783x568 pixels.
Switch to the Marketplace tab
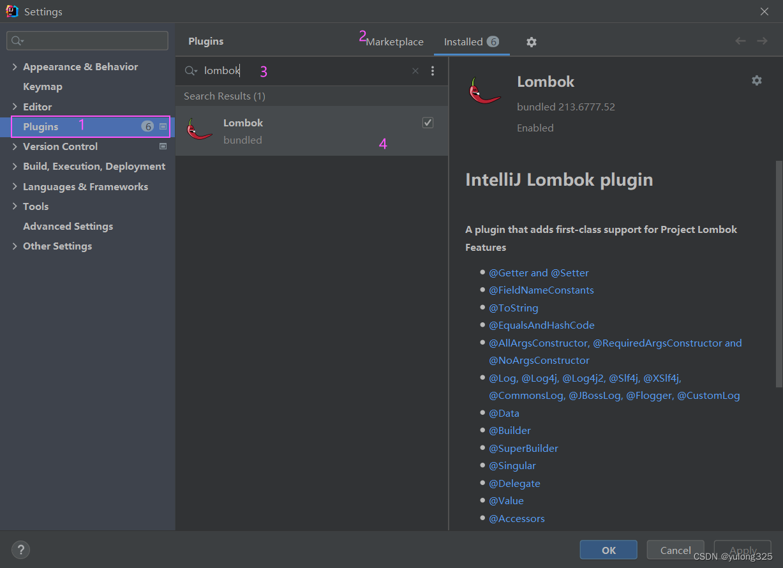click(x=394, y=41)
